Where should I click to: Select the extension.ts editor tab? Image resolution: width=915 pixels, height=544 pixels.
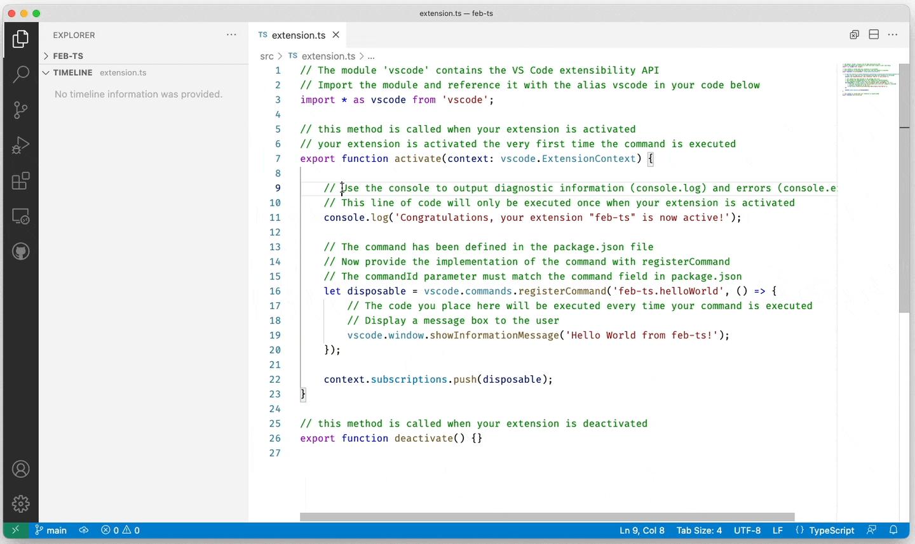pyautogui.click(x=299, y=35)
